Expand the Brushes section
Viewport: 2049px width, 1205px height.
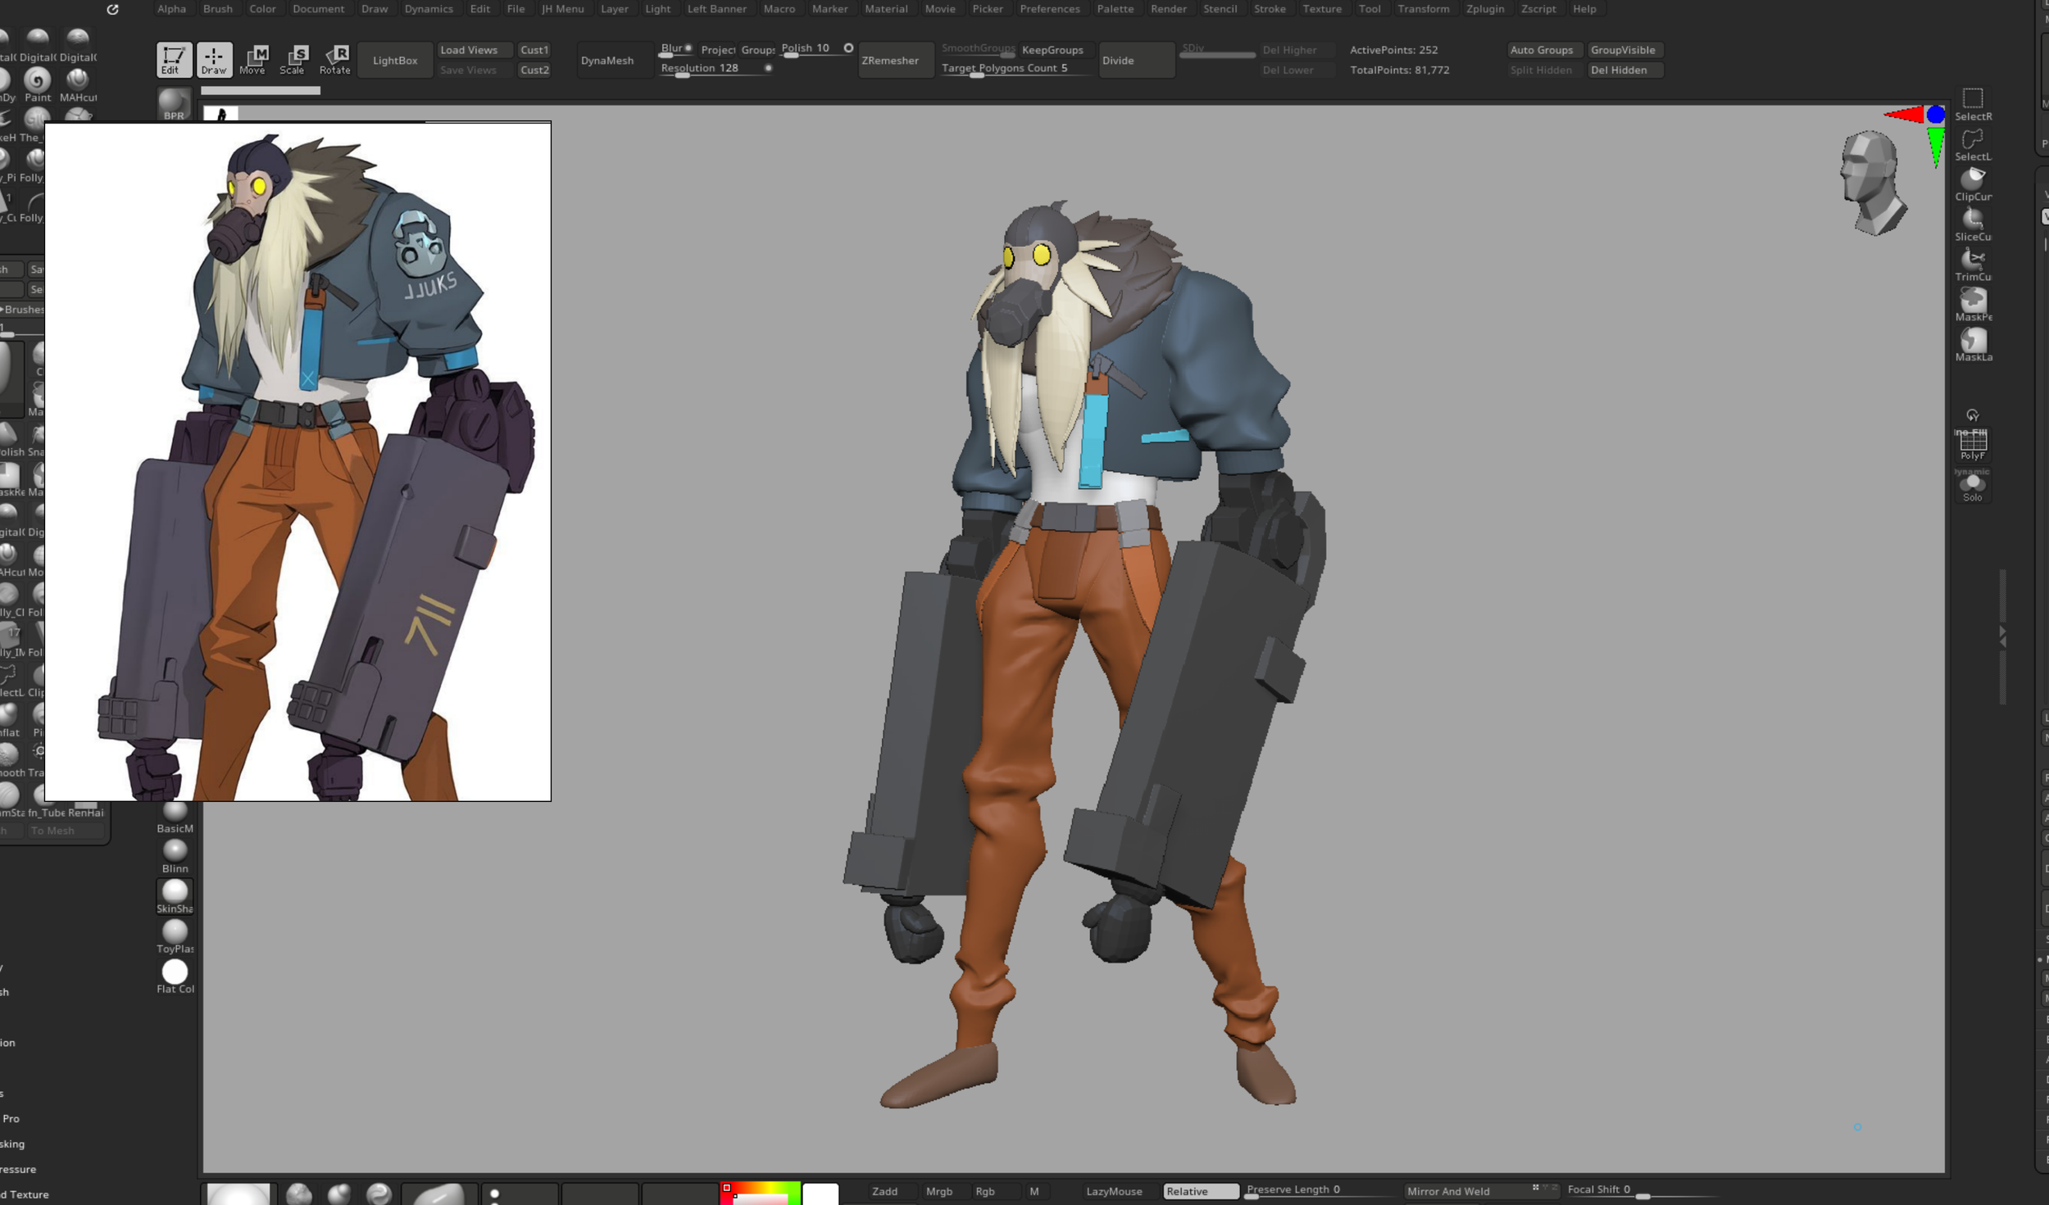click(x=23, y=310)
